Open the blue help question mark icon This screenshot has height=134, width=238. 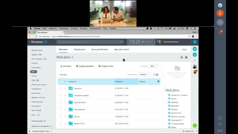(195, 42)
